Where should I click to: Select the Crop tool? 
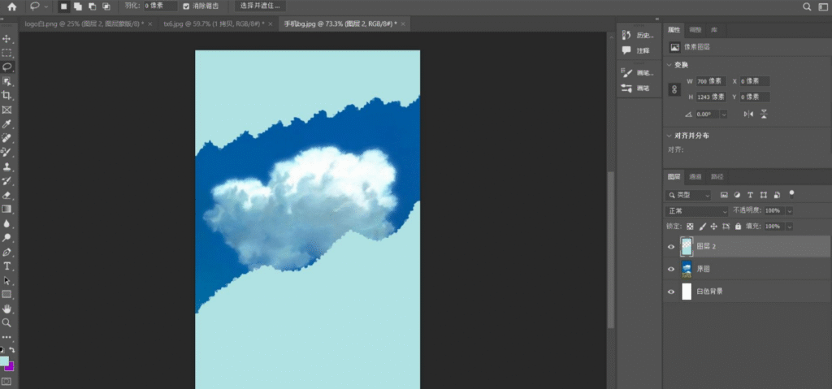[x=6, y=96]
